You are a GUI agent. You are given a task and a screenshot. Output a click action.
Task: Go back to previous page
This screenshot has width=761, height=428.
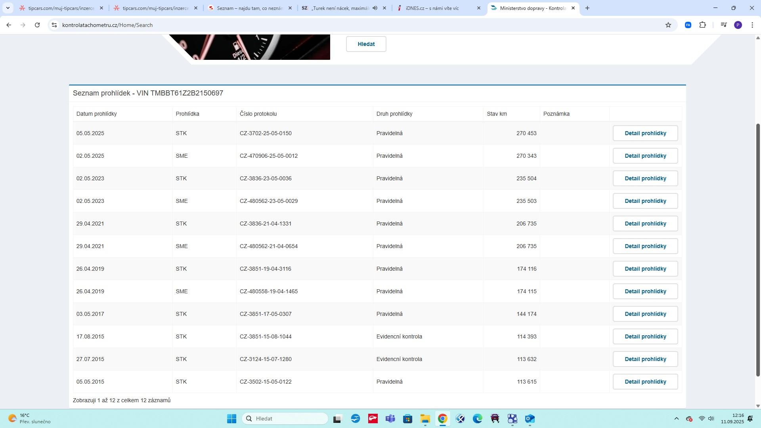pyautogui.click(x=9, y=25)
